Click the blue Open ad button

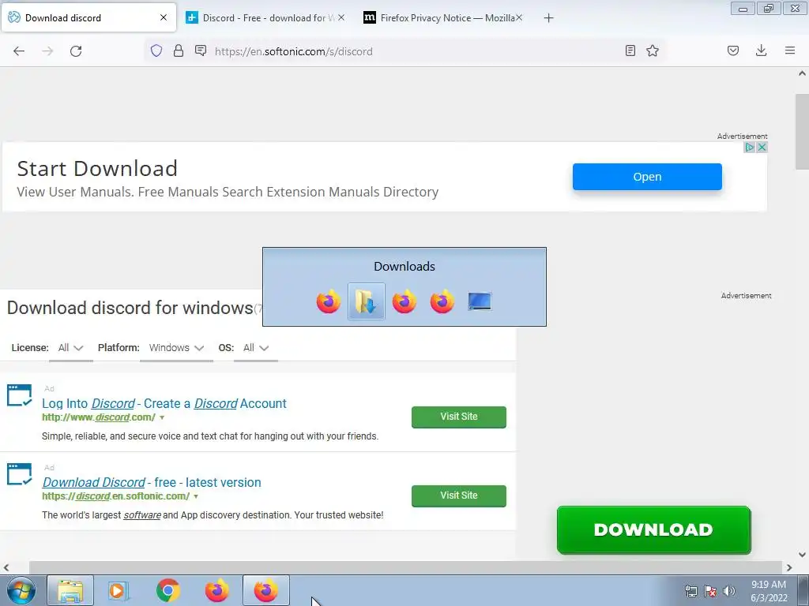(647, 177)
